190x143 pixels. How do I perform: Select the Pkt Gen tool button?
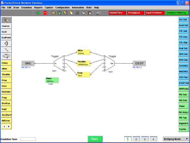pyautogui.click(x=183, y=95)
